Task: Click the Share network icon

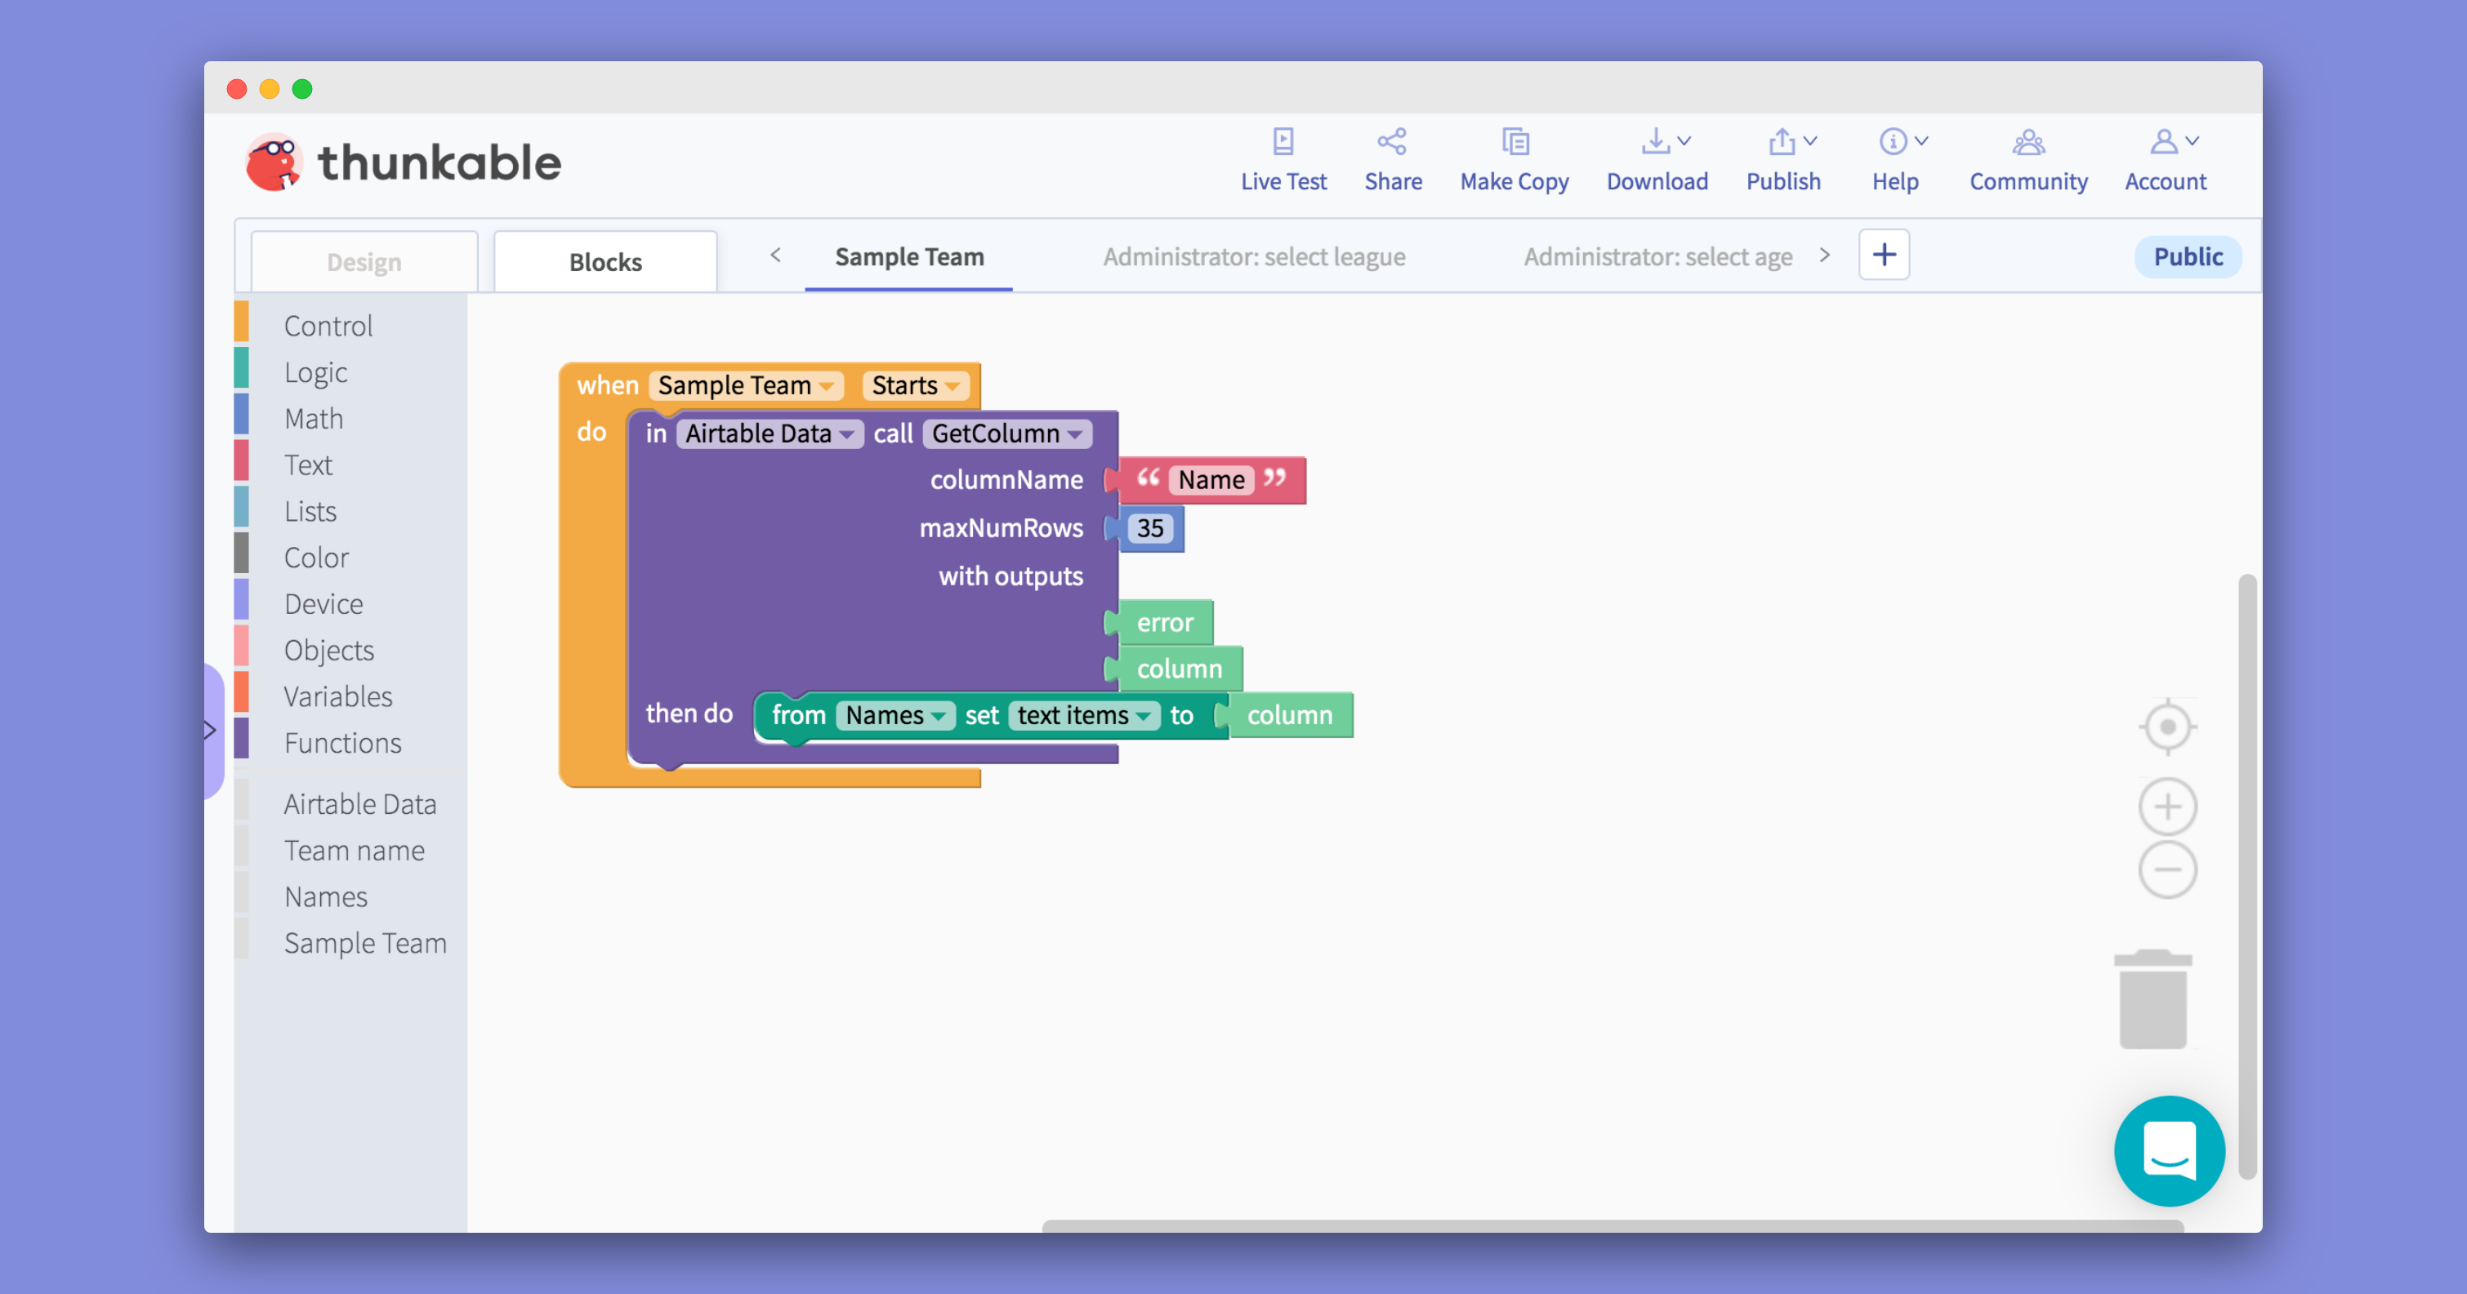Action: coord(1393,142)
